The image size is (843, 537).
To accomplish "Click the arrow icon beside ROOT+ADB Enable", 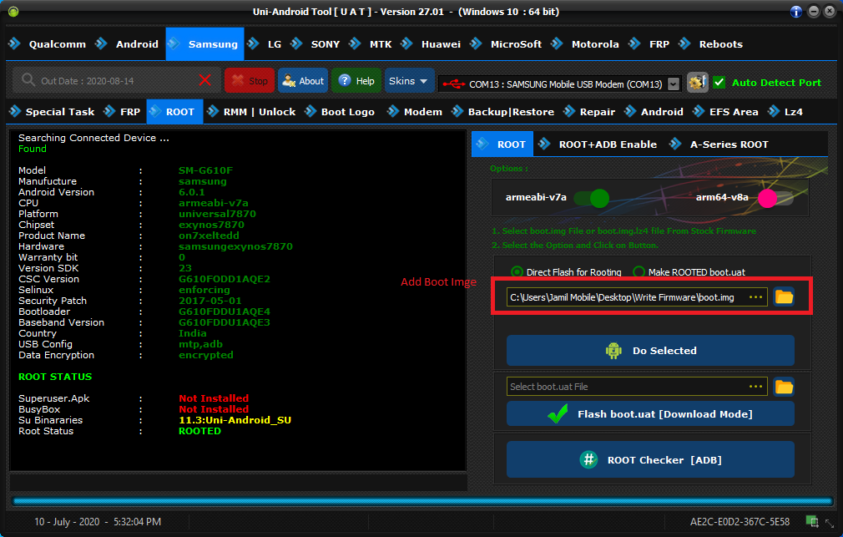I will (544, 144).
